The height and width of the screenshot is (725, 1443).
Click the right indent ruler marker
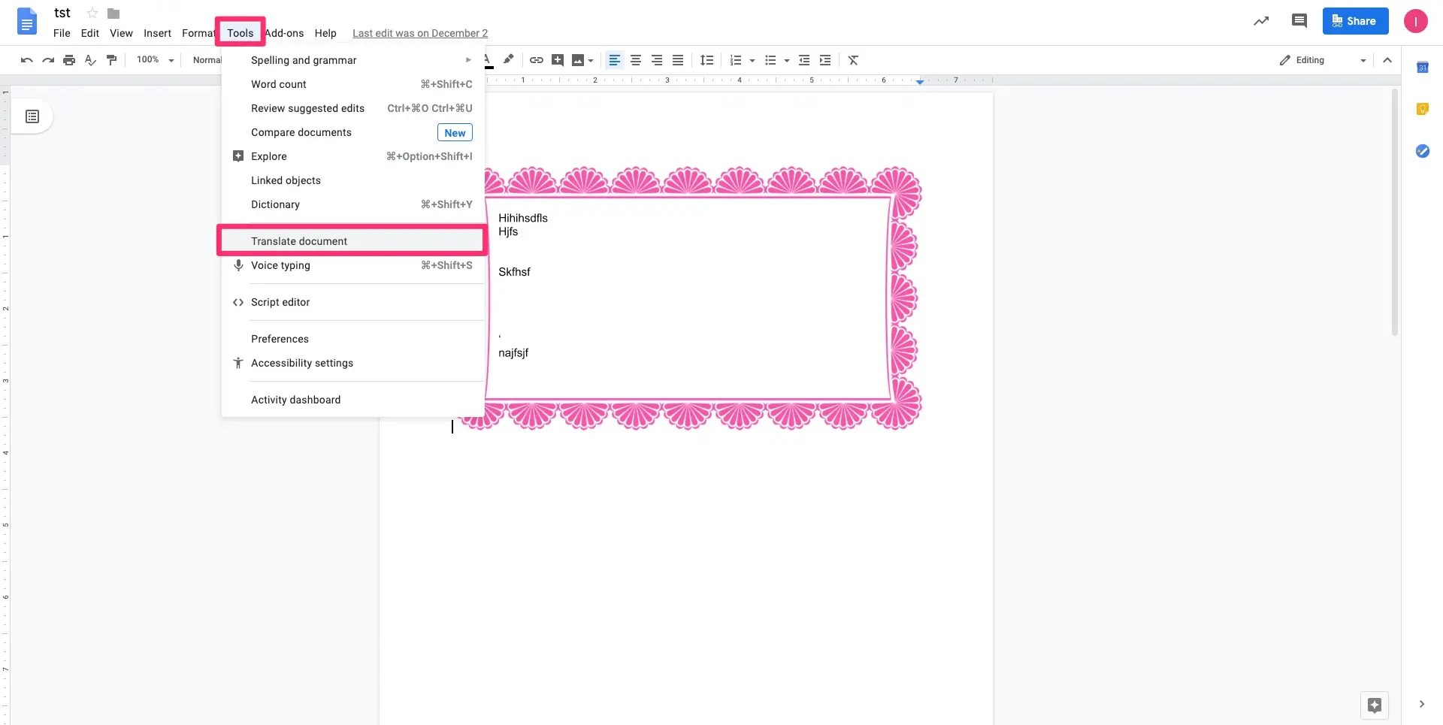(x=920, y=81)
